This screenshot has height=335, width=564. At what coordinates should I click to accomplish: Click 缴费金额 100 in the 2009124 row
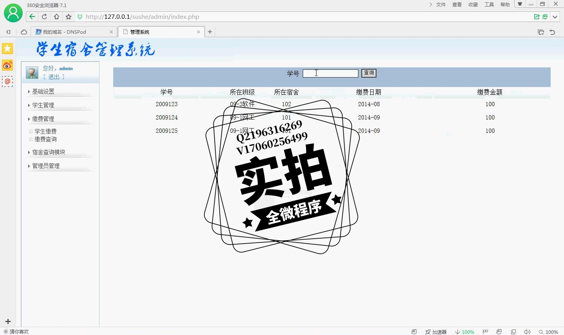490,118
